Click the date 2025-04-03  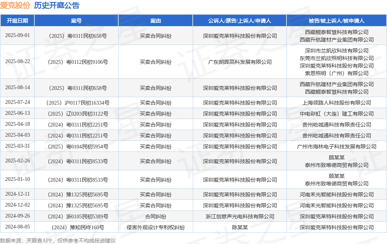17,135
